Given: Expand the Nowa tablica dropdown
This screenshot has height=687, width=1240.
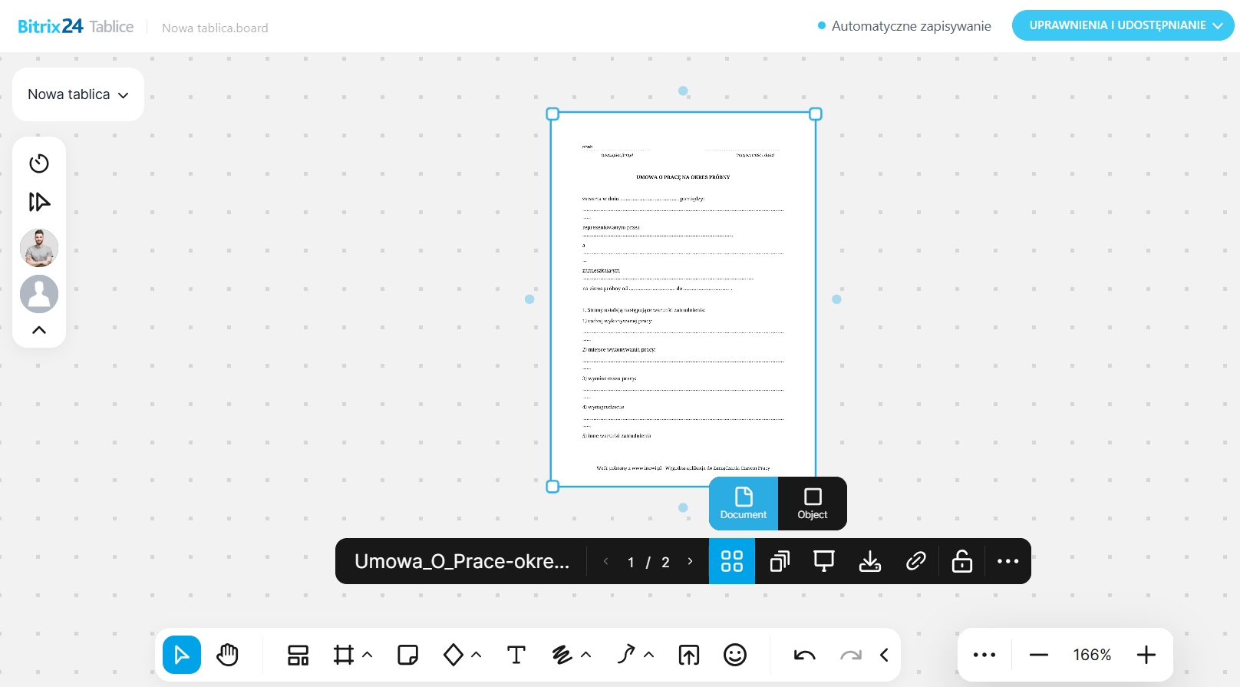Looking at the screenshot, I should [x=78, y=94].
